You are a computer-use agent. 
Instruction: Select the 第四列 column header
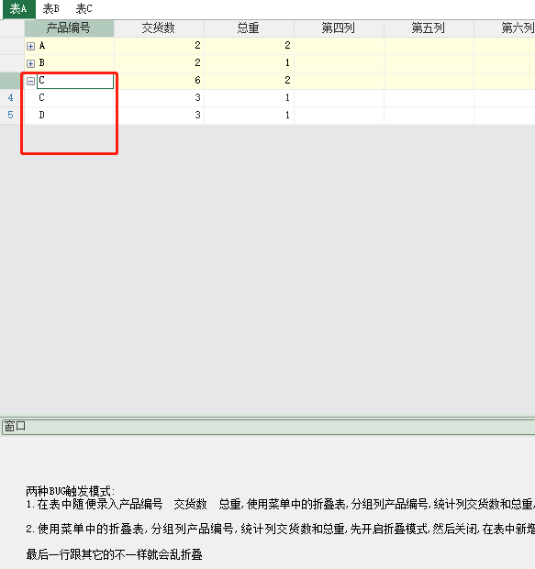pos(339,28)
